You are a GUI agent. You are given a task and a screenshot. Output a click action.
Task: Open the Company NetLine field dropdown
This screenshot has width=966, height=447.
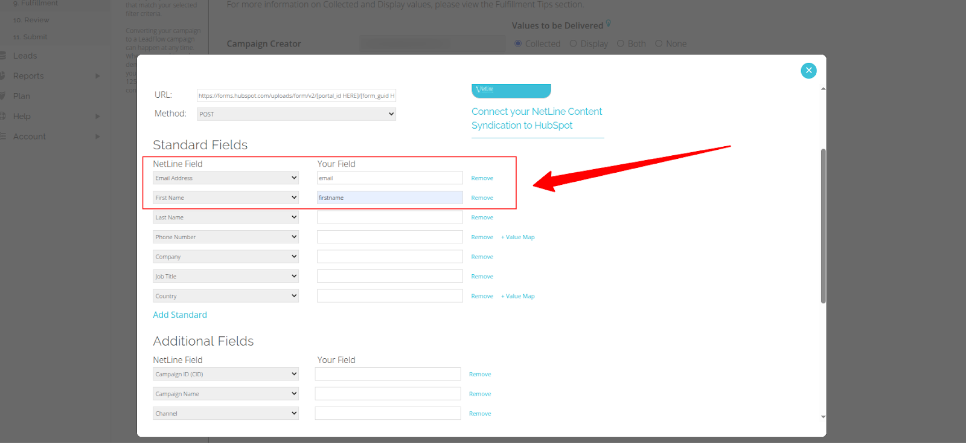[226, 257]
